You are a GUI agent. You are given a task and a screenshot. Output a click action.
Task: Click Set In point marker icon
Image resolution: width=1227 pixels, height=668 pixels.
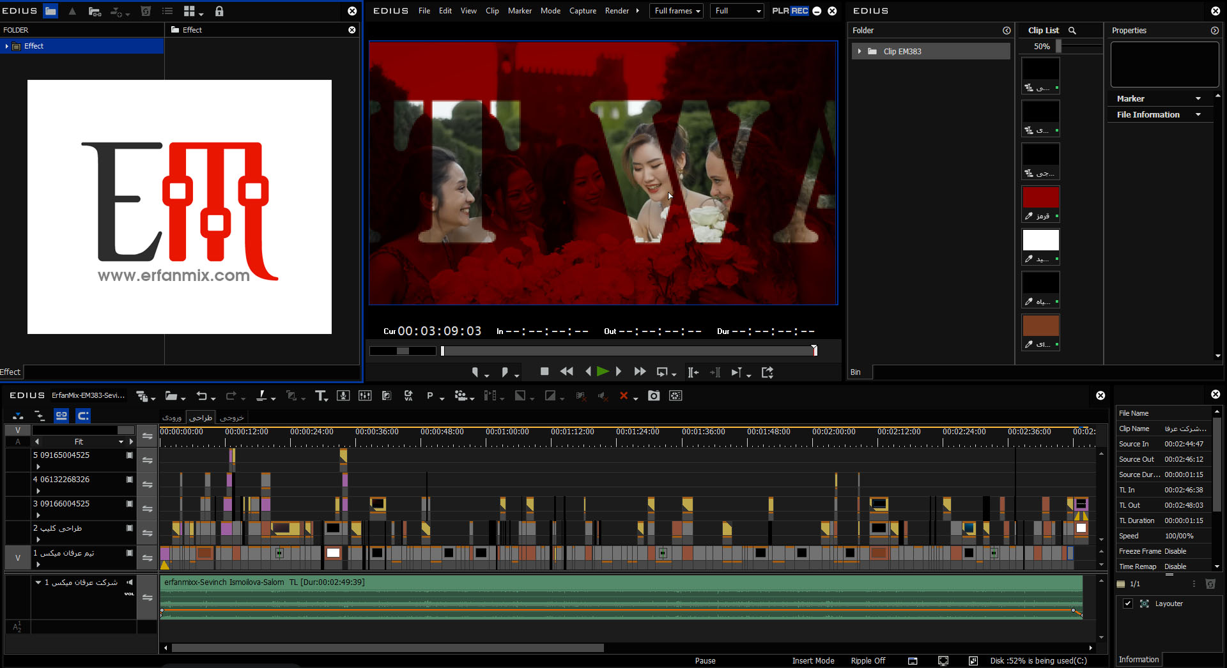click(x=475, y=372)
